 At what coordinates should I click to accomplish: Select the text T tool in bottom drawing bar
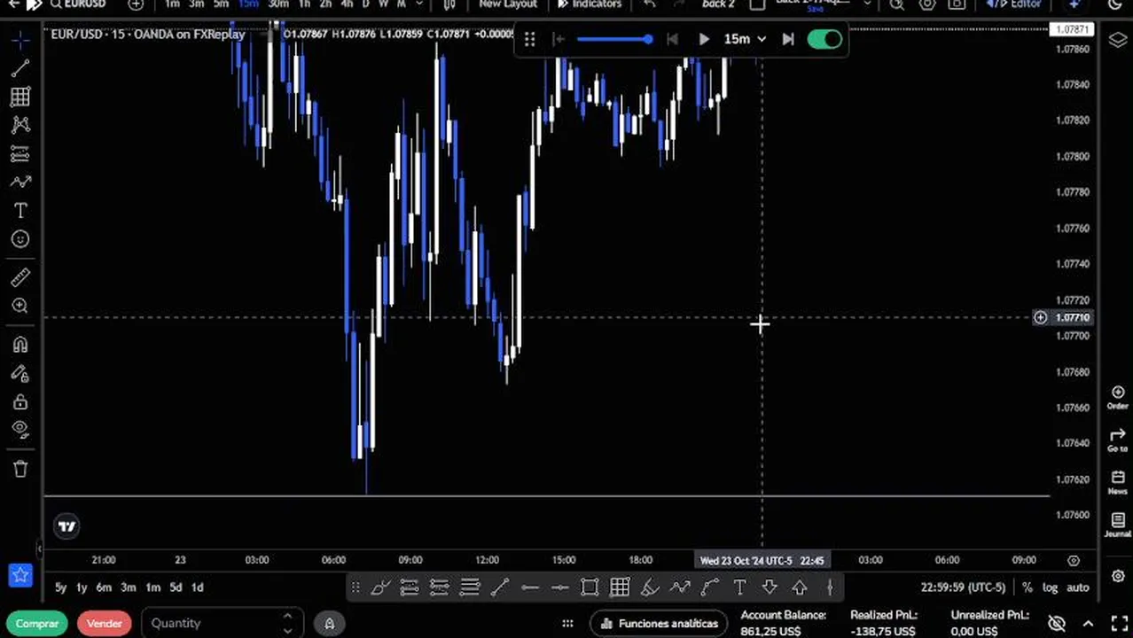(x=739, y=587)
